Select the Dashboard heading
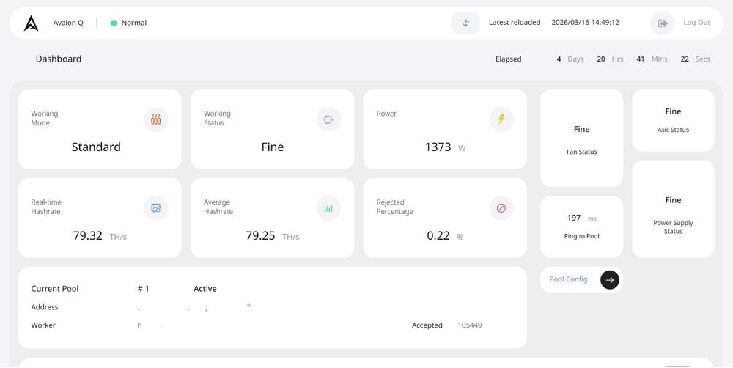This screenshot has width=733, height=368. [59, 59]
